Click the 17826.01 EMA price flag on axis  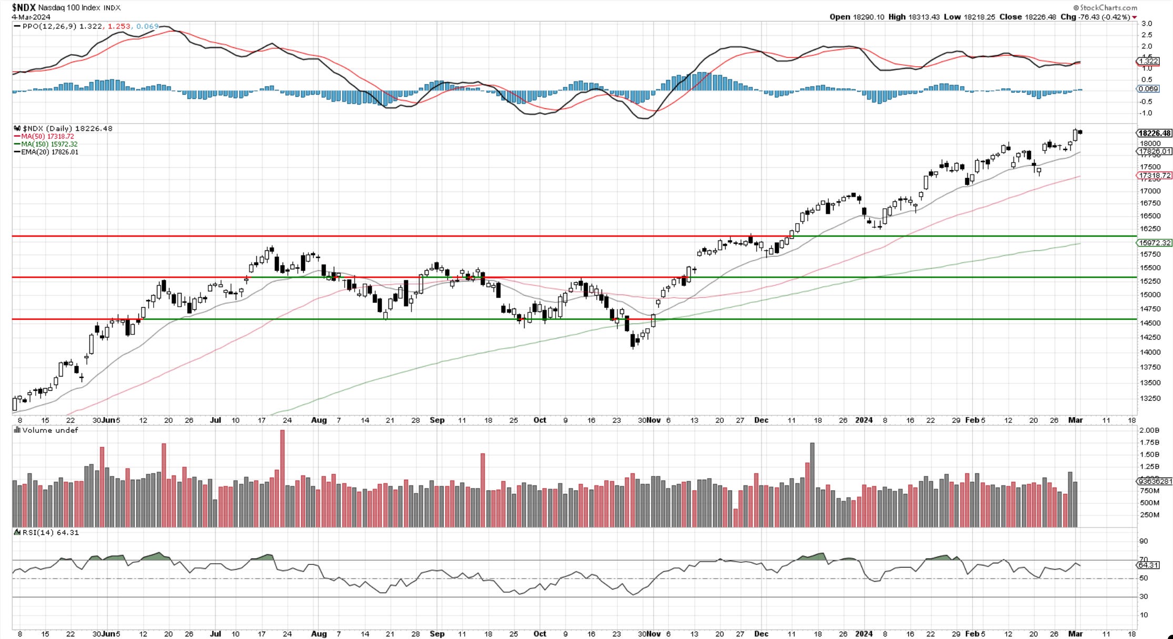(x=1154, y=151)
